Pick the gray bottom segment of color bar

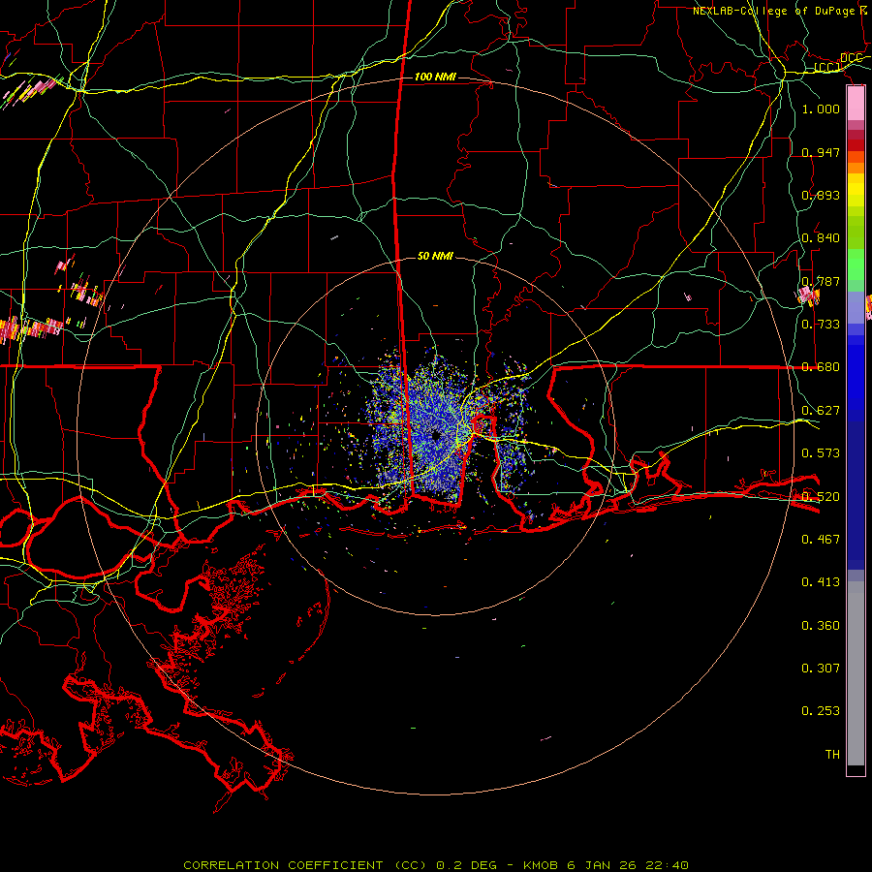[x=856, y=673]
